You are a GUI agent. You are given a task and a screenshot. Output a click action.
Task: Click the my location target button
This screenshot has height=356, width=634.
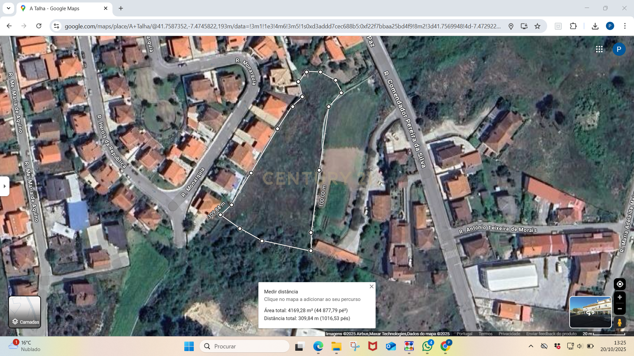619,284
